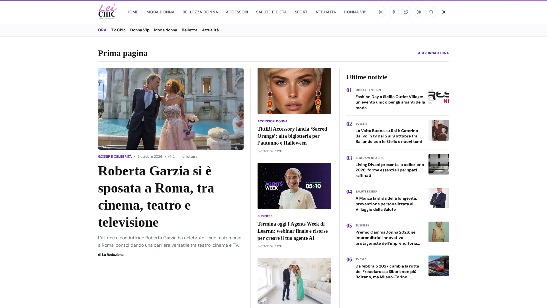Click the email at-sign icon
This screenshot has height=308, width=547.
point(419,12)
